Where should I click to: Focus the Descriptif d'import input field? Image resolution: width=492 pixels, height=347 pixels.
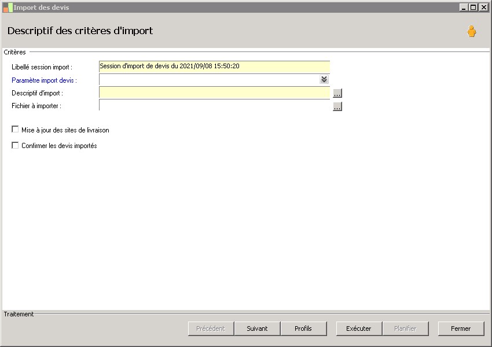point(214,93)
